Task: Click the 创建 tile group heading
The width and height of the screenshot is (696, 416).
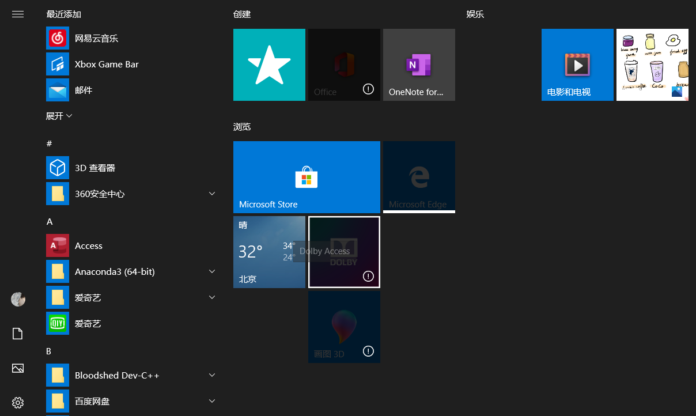Action: [242, 14]
